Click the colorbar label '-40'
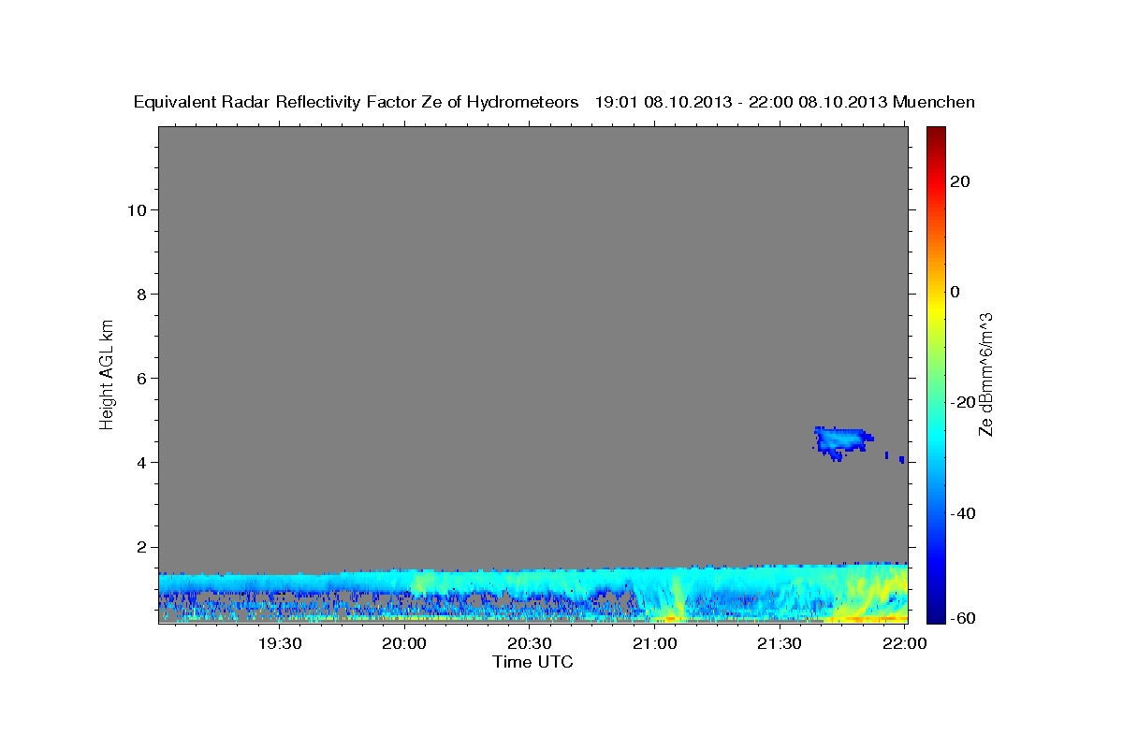 [x=962, y=513]
